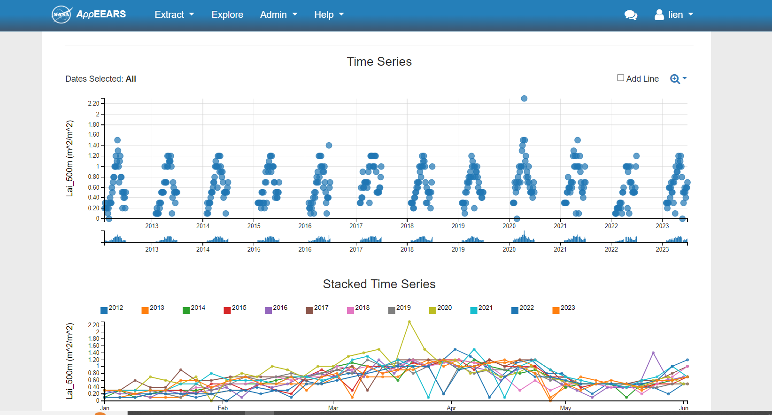
Task: Expand the zoom options caret
Action: click(685, 78)
